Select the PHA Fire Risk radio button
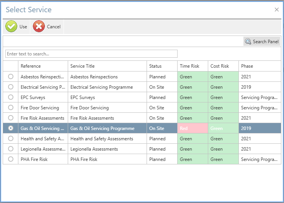 pos(11,159)
